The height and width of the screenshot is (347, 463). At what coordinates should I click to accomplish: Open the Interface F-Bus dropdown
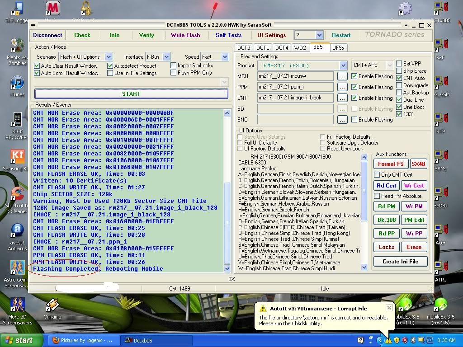166,57
